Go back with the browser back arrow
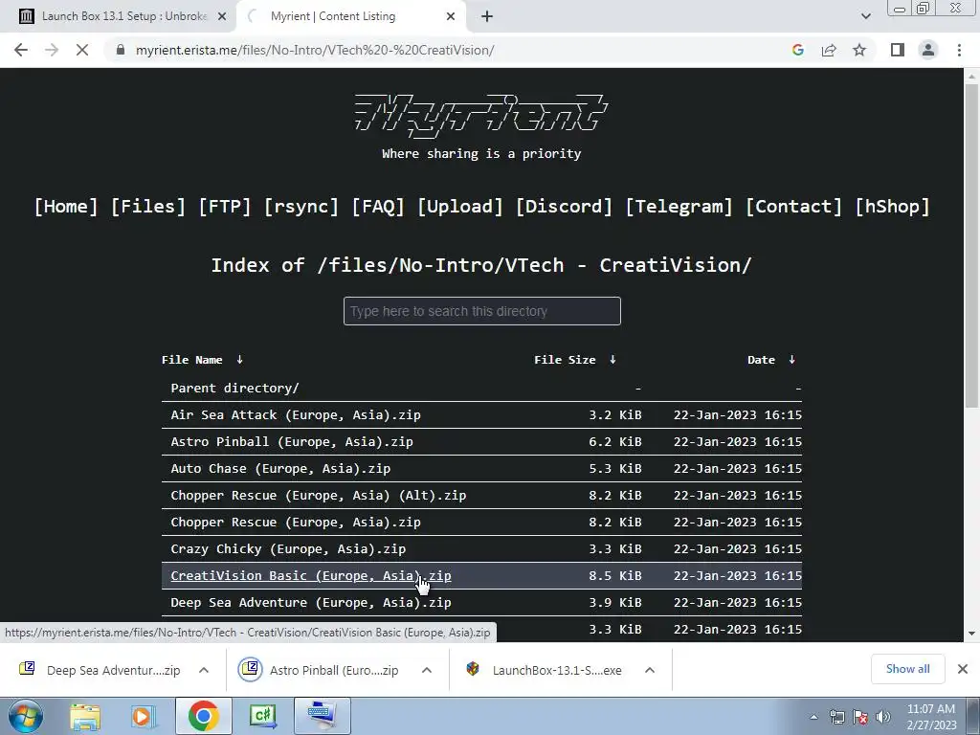Viewport: 980px width, 735px height. (x=21, y=50)
